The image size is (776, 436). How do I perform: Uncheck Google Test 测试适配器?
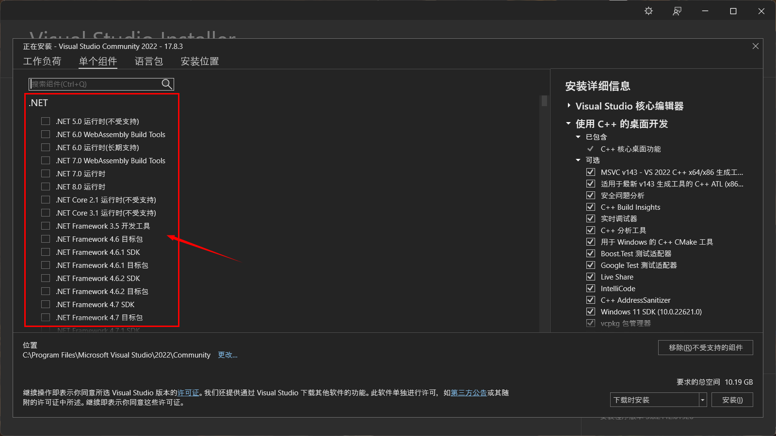point(591,265)
